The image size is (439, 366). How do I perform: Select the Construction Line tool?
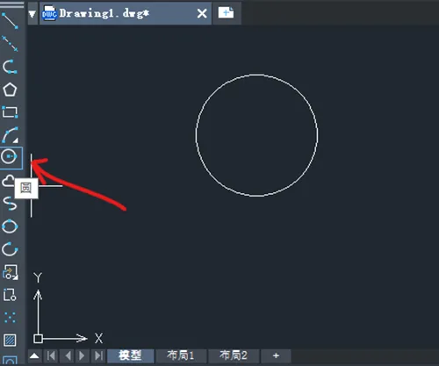pyautogui.click(x=10, y=44)
